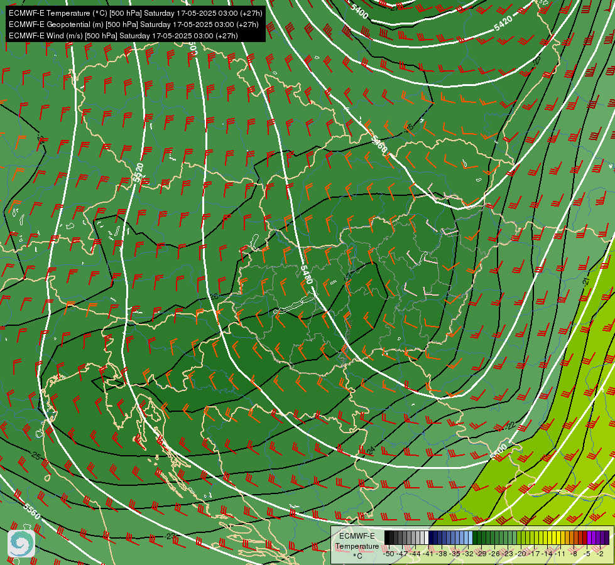Click the -11 label in the legend

[x=560, y=554]
